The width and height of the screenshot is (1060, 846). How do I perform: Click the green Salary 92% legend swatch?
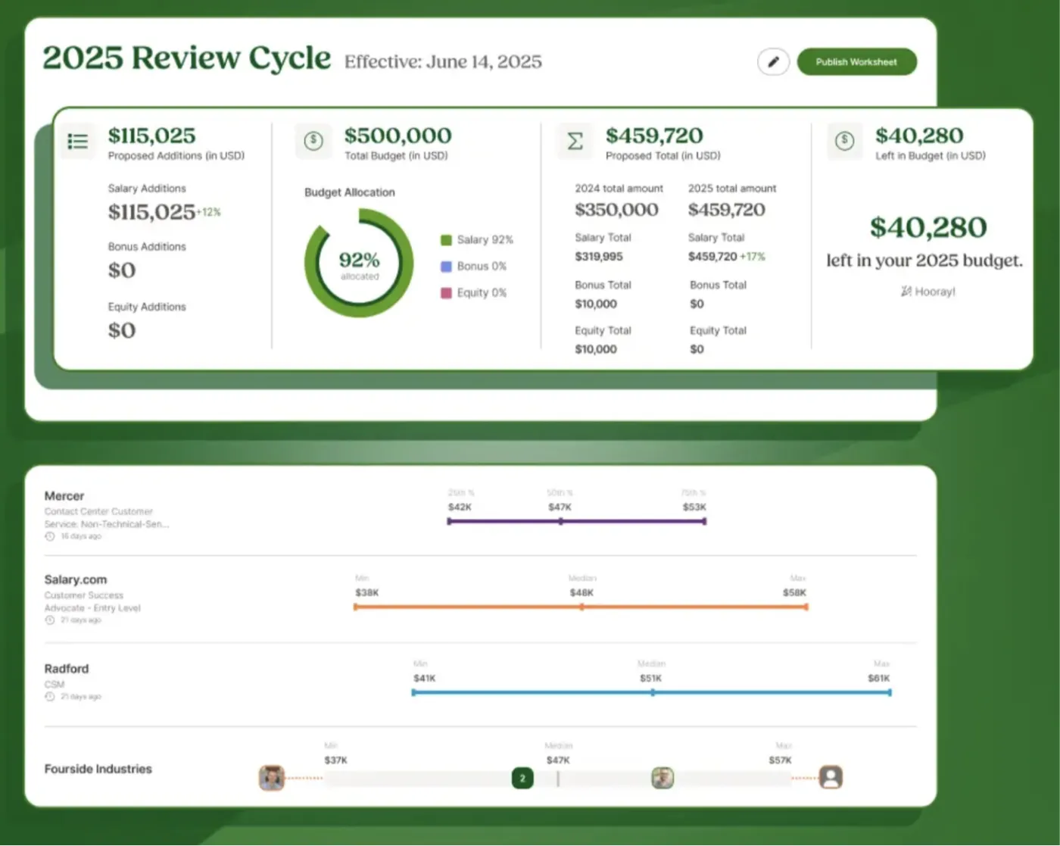click(x=446, y=240)
